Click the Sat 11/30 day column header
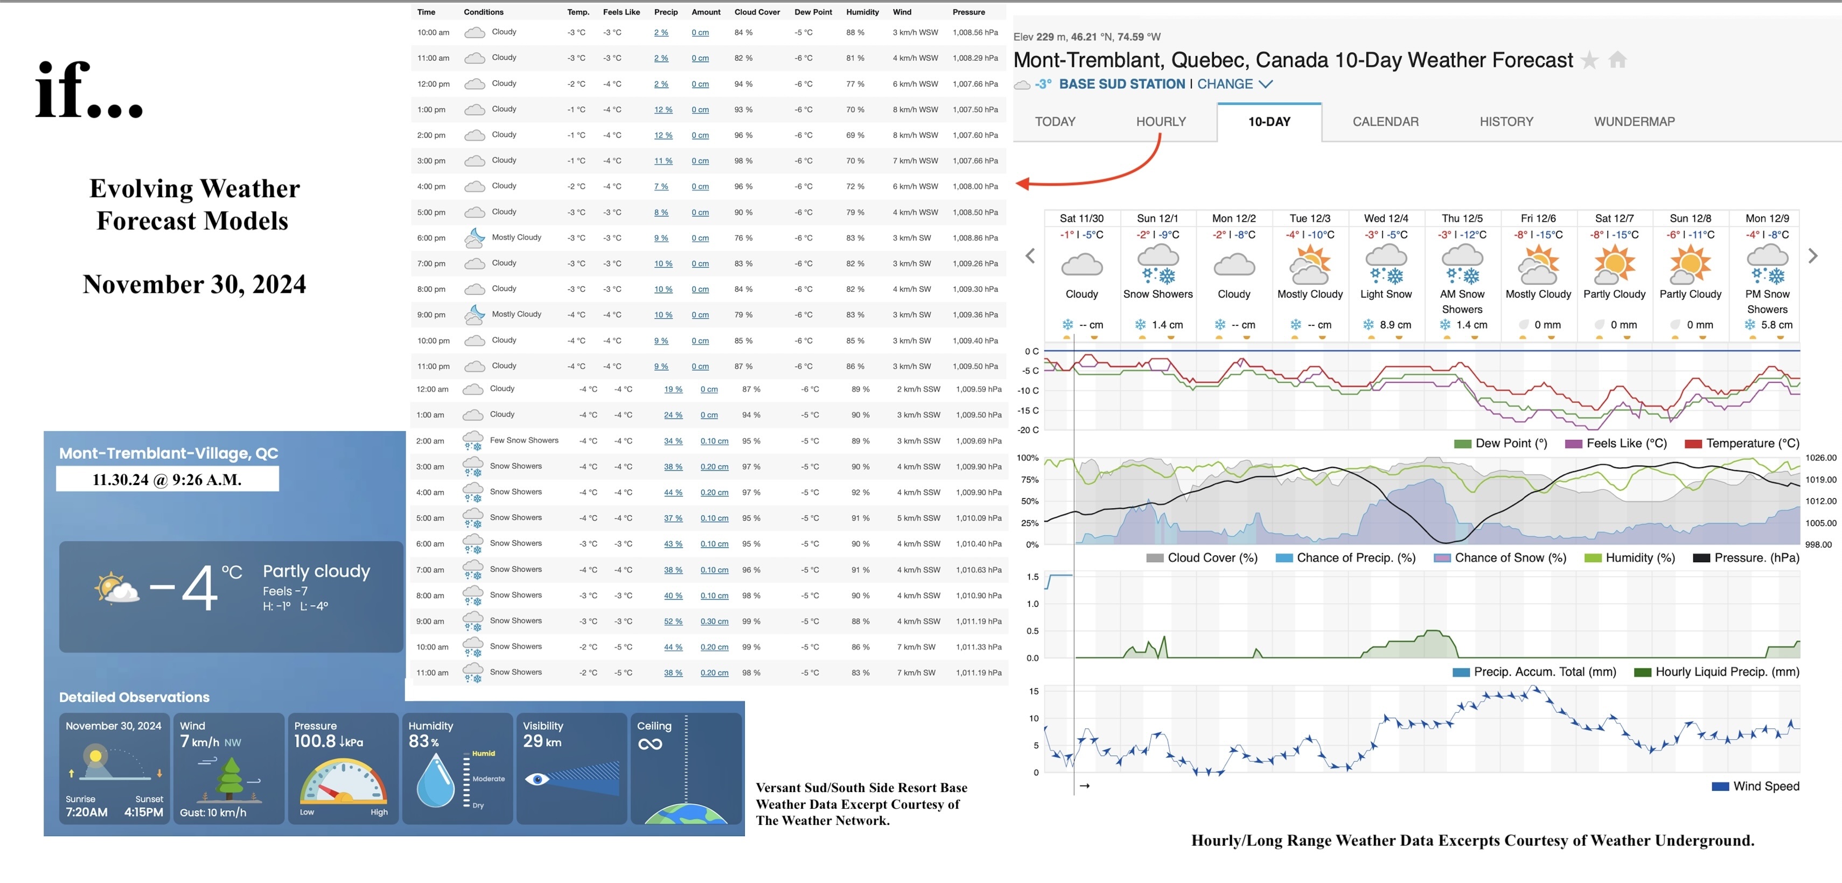1842x883 pixels. tap(1081, 218)
